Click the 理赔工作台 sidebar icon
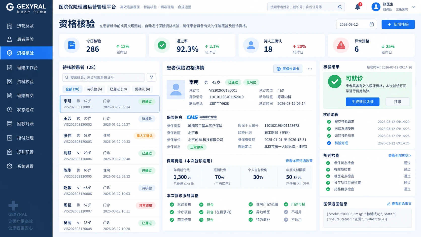The image size is (421, 237). point(10,67)
